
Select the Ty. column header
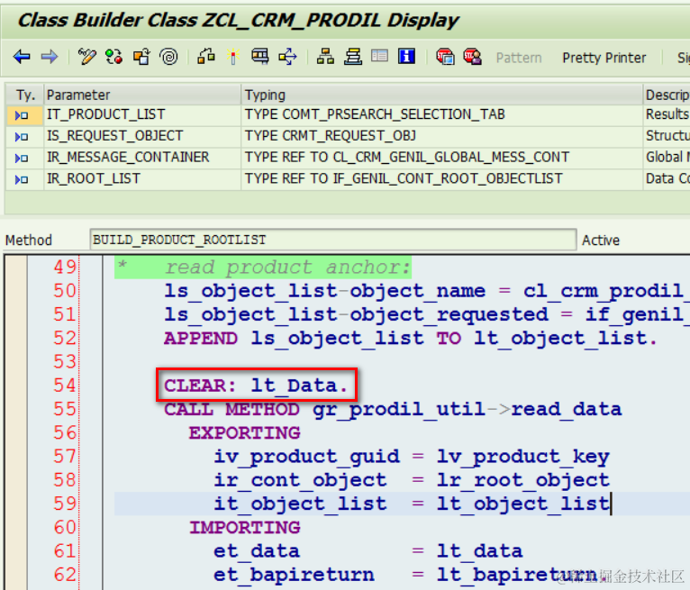coord(25,95)
